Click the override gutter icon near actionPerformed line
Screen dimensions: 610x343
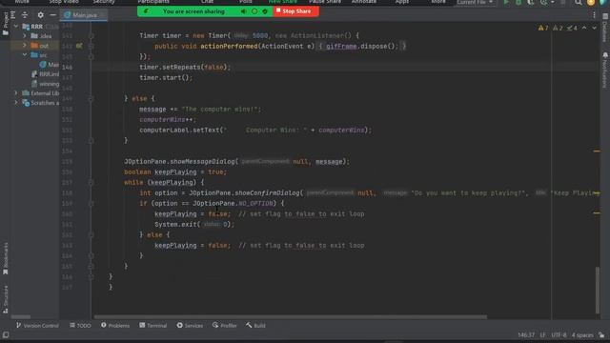tap(79, 46)
